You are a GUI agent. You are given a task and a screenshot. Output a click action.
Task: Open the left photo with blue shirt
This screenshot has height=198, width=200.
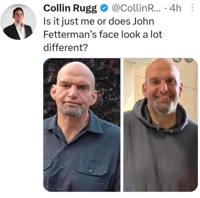(x=82, y=125)
